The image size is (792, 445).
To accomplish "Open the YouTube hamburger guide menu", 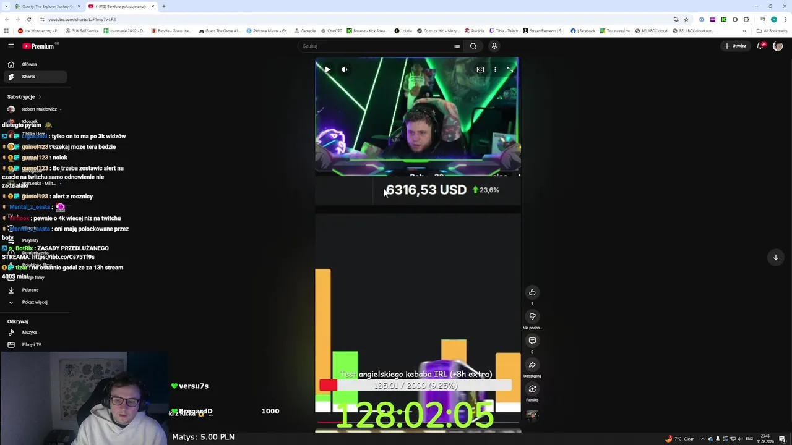I will pos(11,46).
